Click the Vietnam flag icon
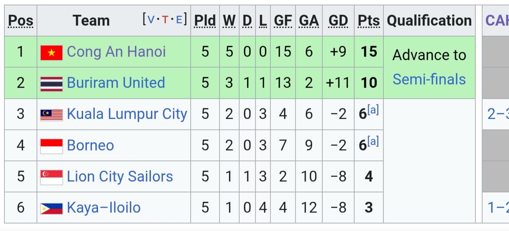 [x=52, y=52]
